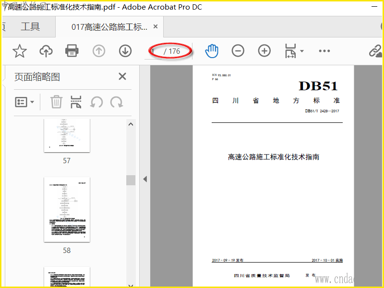This screenshot has width=384, height=288.
Task: Switch to 工具 tab
Action: coord(30,27)
